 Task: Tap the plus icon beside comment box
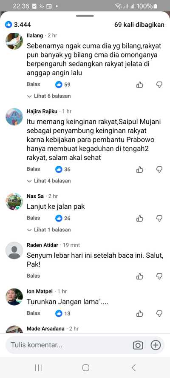(x=156, y=345)
